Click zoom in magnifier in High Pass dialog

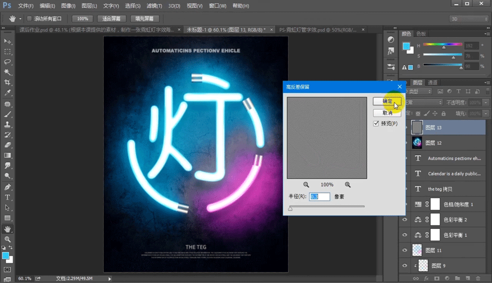click(x=347, y=185)
